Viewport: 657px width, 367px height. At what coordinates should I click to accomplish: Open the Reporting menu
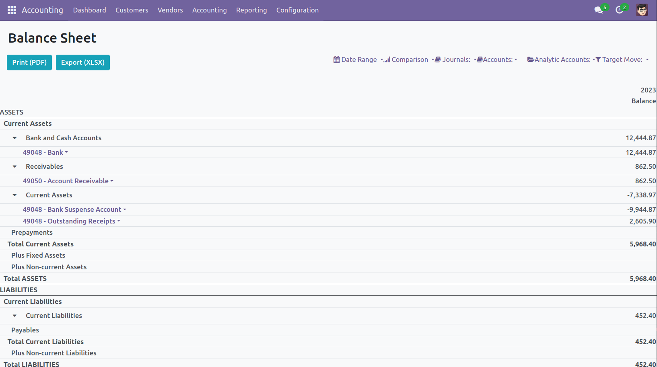click(251, 10)
